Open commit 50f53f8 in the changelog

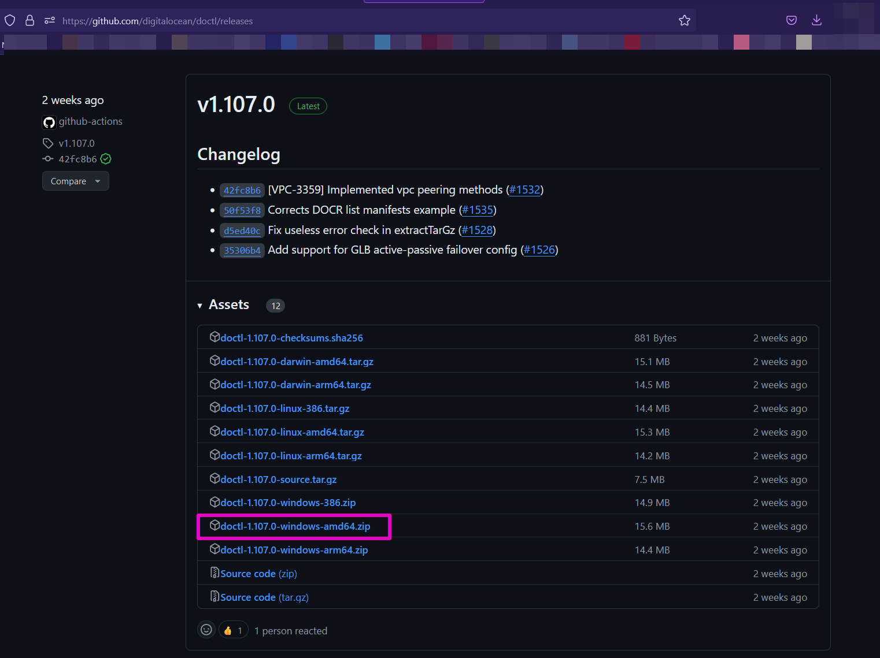point(242,210)
